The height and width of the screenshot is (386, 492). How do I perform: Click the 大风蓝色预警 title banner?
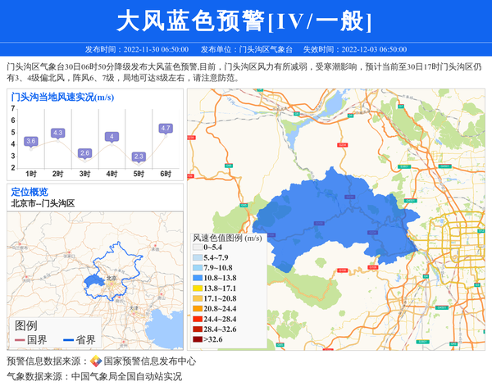pos(245,20)
